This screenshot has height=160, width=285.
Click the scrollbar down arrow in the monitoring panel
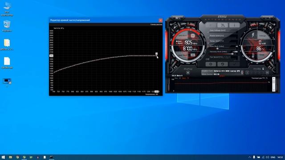tap(273, 90)
